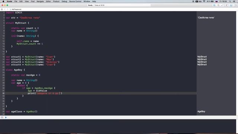Image resolution: width=238 pixels, height=134 pixels.
Task: Click the battery status indicator
Action: tap(210, 1)
